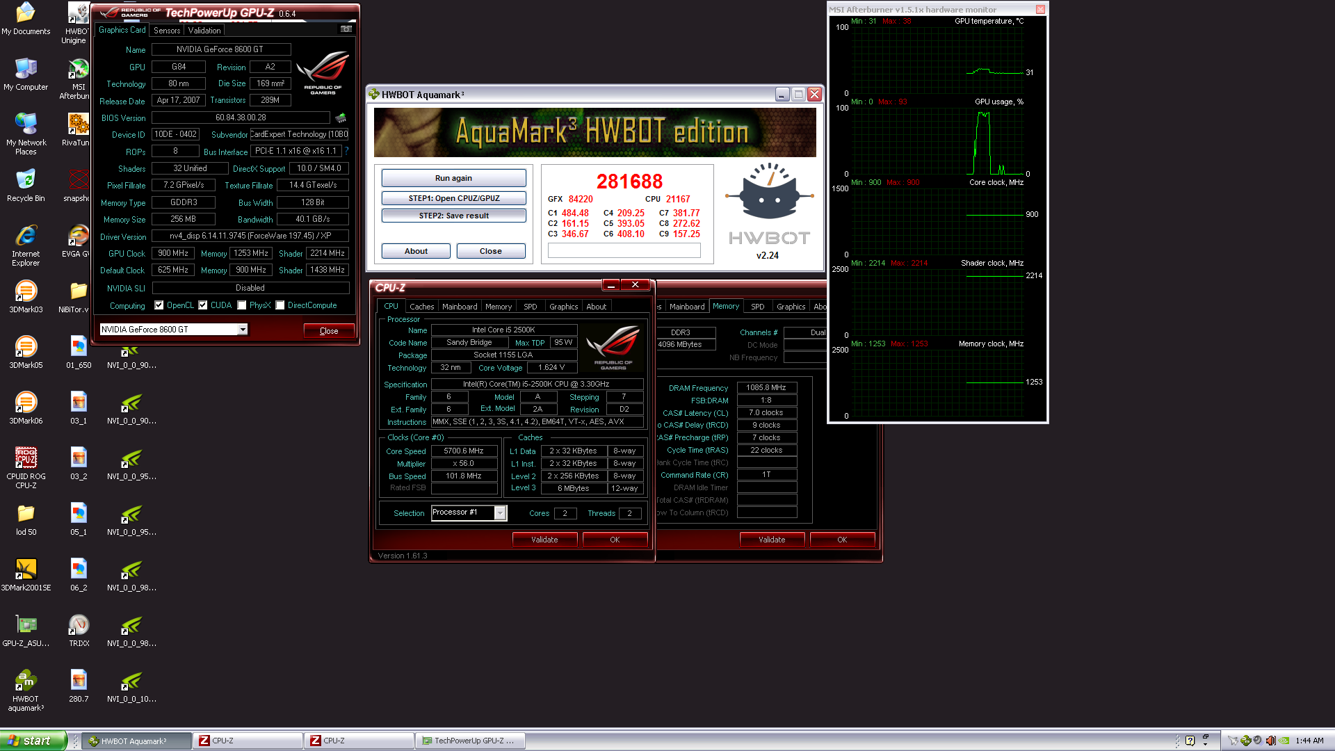Click the speaker volume tray icon
This screenshot has width=1335, height=751.
click(1270, 741)
